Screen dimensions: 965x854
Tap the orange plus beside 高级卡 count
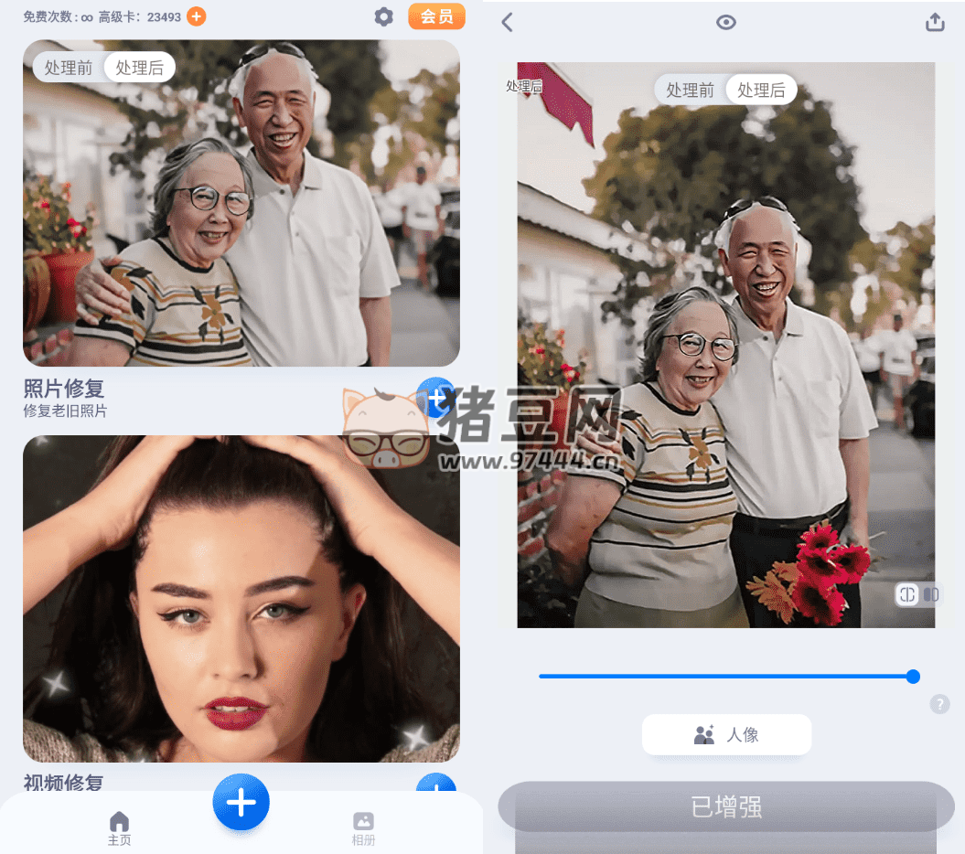(x=196, y=16)
